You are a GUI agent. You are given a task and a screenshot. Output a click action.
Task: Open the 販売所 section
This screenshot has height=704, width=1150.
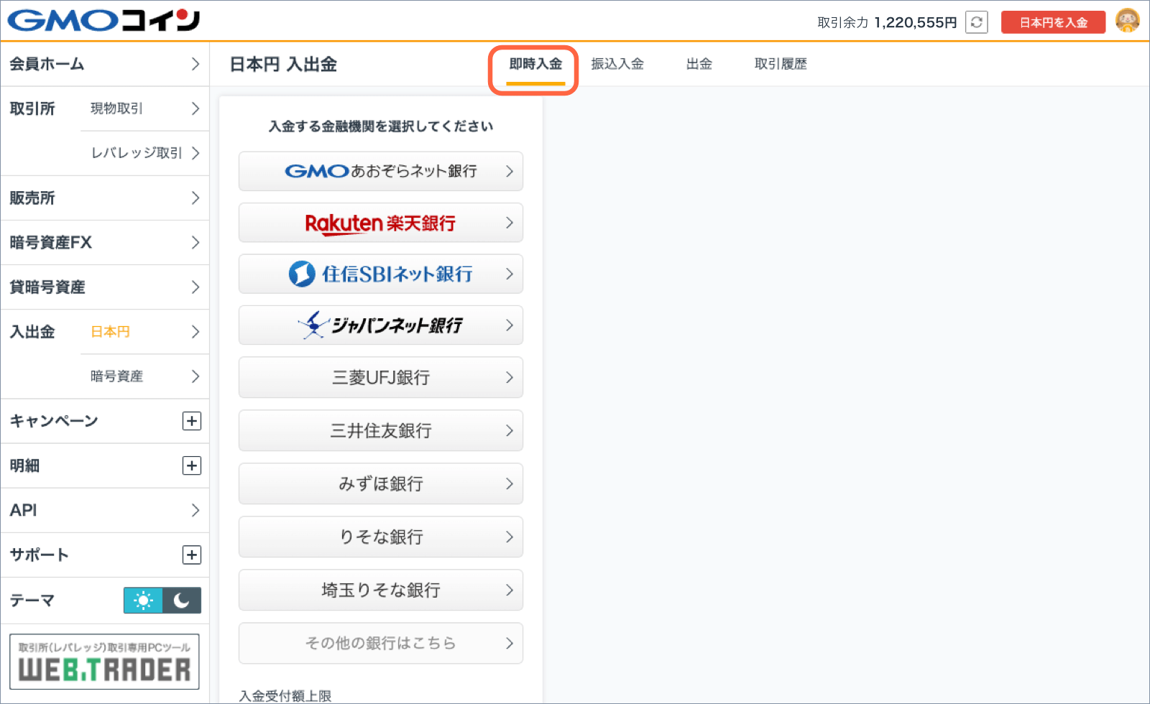pyautogui.click(x=105, y=198)
